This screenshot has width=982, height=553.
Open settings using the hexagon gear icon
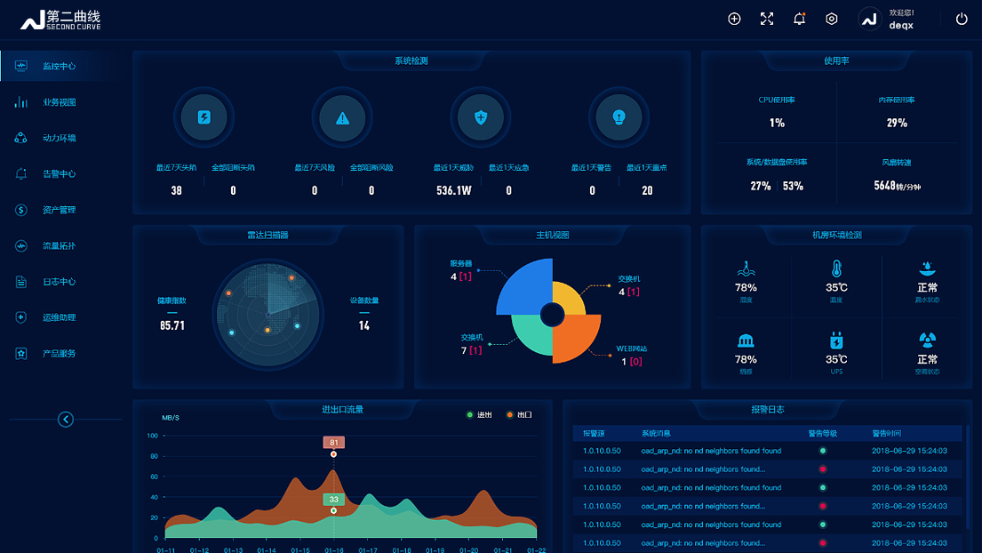point(832,19)
